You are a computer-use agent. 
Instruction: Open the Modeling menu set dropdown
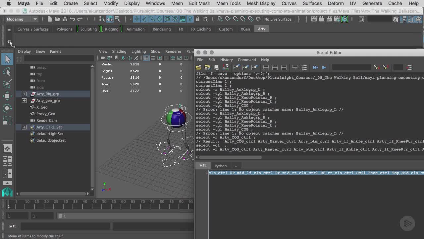[22, 19]
